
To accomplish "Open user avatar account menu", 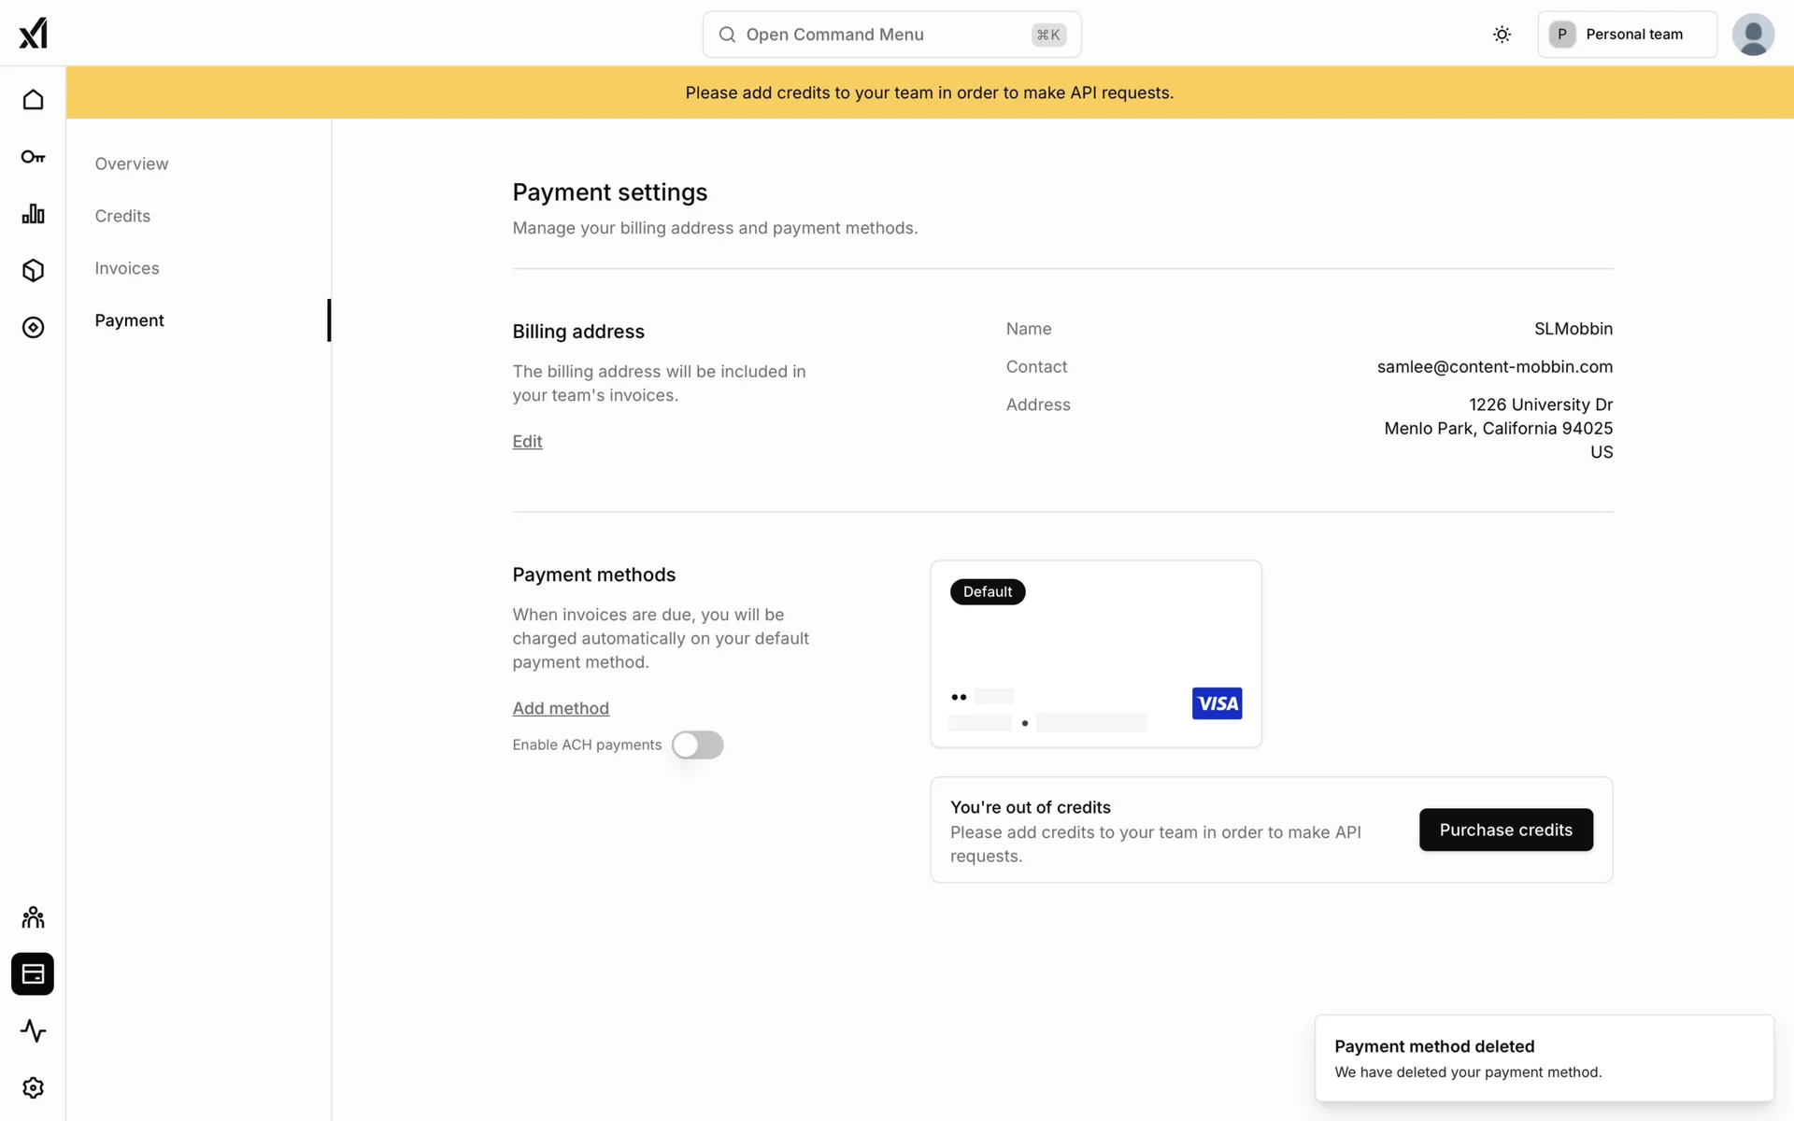I will 1753,35.
